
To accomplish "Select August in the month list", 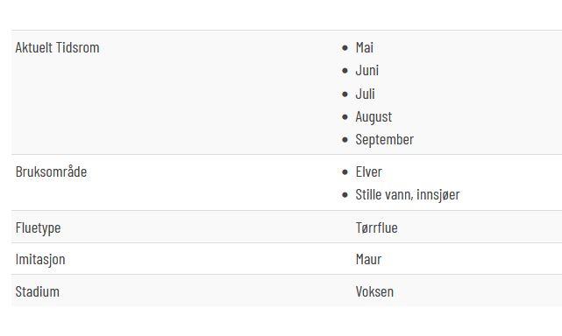I will point(373,117).
